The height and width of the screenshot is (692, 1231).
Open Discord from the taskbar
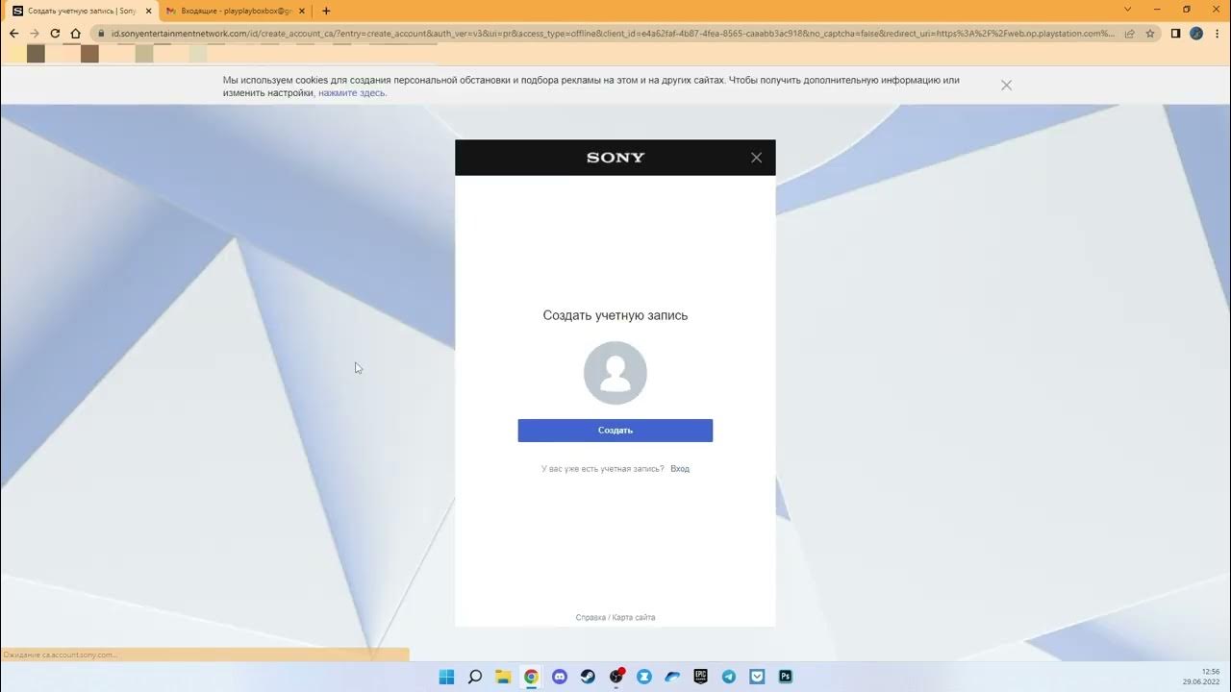click(x=560, y=677)
